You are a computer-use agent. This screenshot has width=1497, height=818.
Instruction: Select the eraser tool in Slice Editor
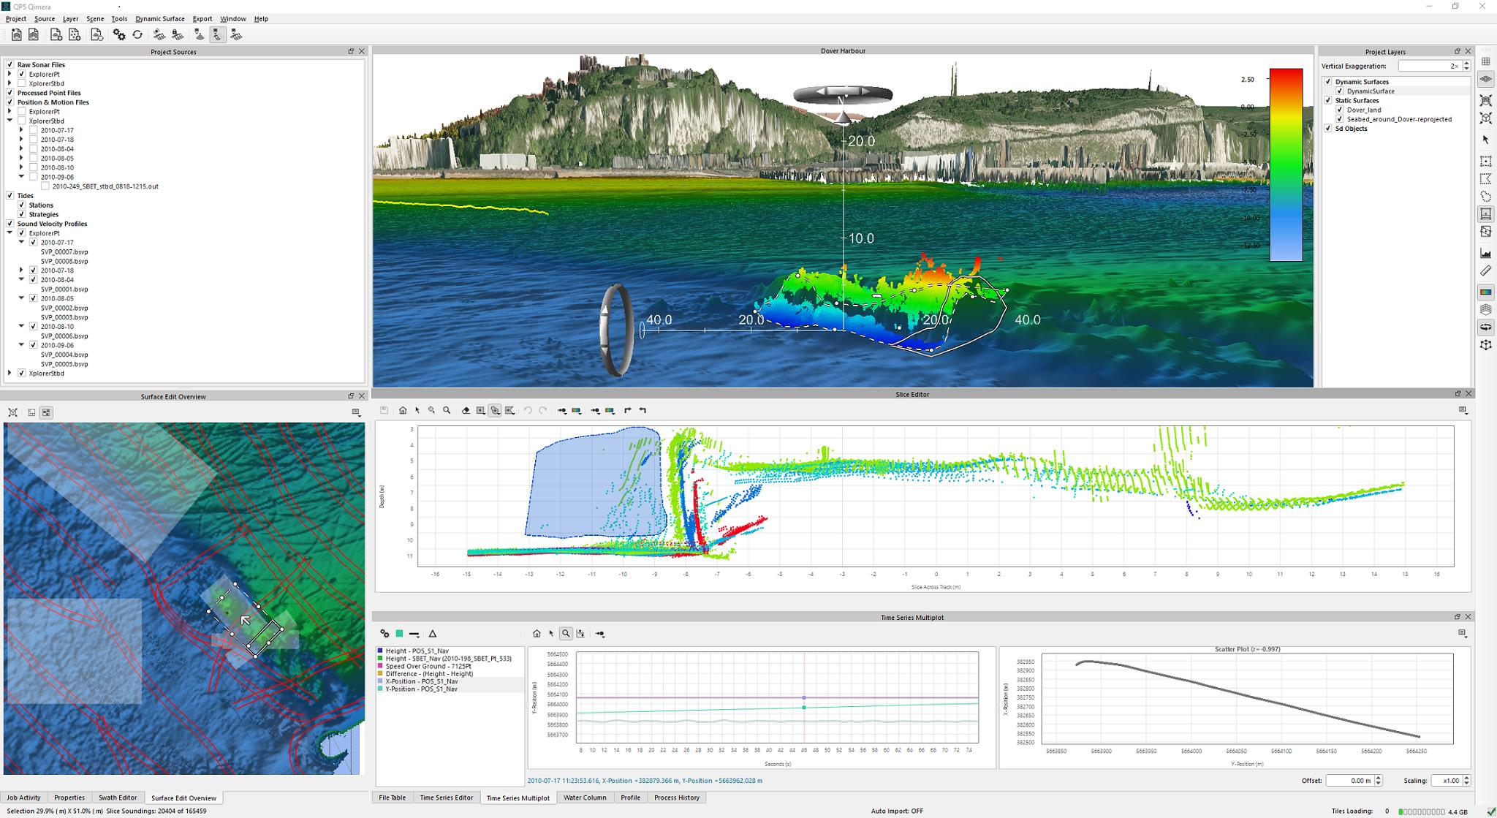[466, 411]
